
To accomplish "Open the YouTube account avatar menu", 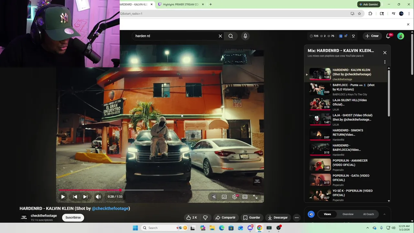I will tap(400, 36).
